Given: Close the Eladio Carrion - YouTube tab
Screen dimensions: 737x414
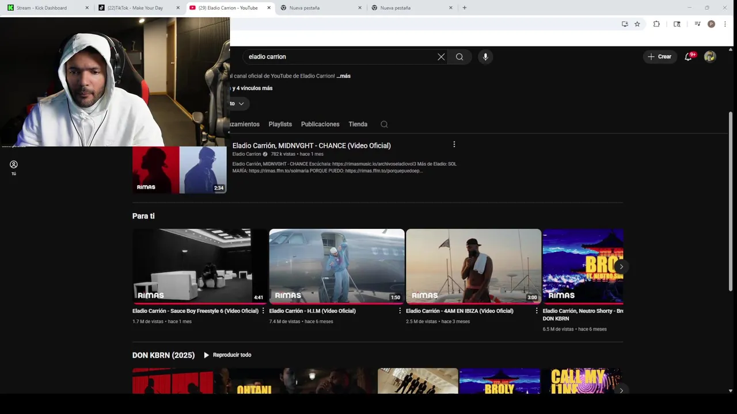Looking at the screenshot, I should click(x=268, y=8).
